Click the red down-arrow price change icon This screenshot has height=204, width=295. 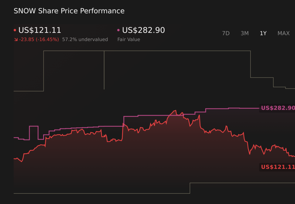16,39
